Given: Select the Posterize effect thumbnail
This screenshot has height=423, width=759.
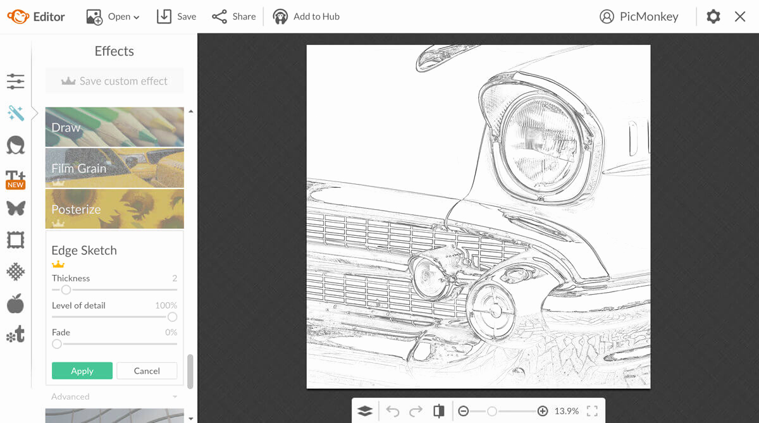Looking at the screenshot, I should (114, 209).
